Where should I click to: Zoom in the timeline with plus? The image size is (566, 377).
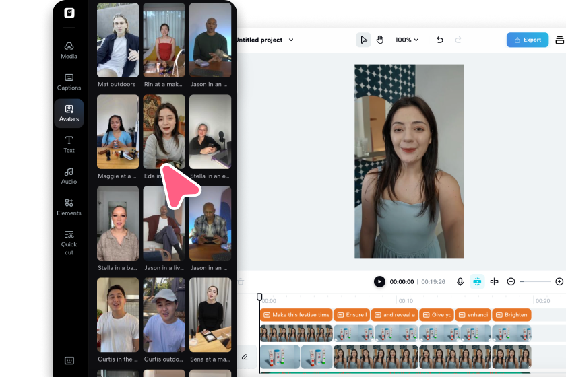(x=559, y=282)
